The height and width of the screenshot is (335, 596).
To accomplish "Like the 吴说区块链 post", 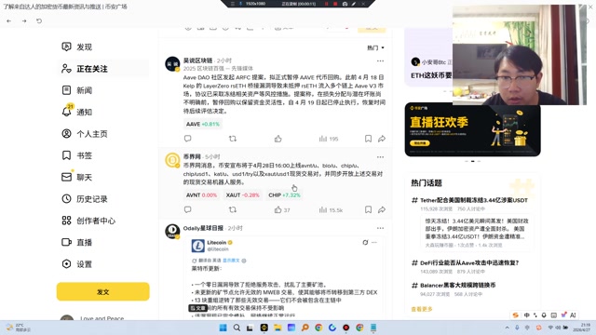I will (278, 139).
